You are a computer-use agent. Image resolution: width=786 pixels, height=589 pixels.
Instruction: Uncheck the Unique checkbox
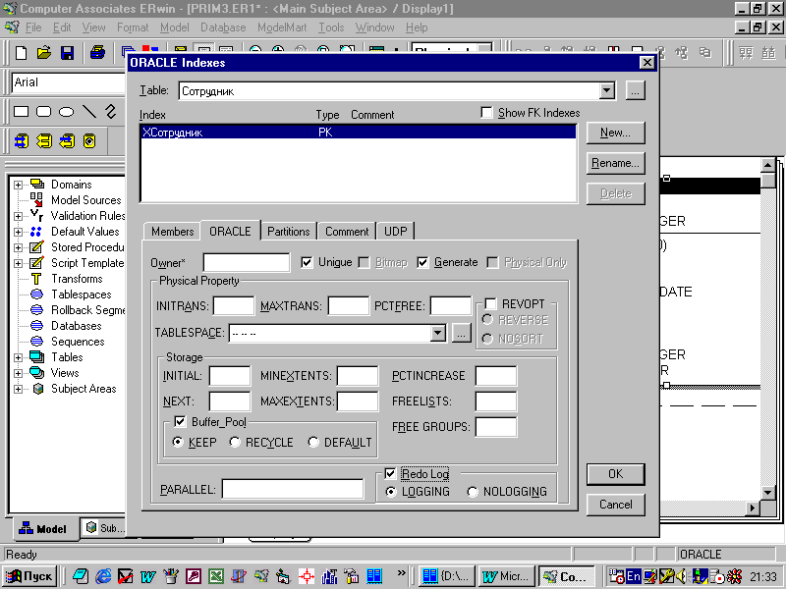[x=307, y=262]
